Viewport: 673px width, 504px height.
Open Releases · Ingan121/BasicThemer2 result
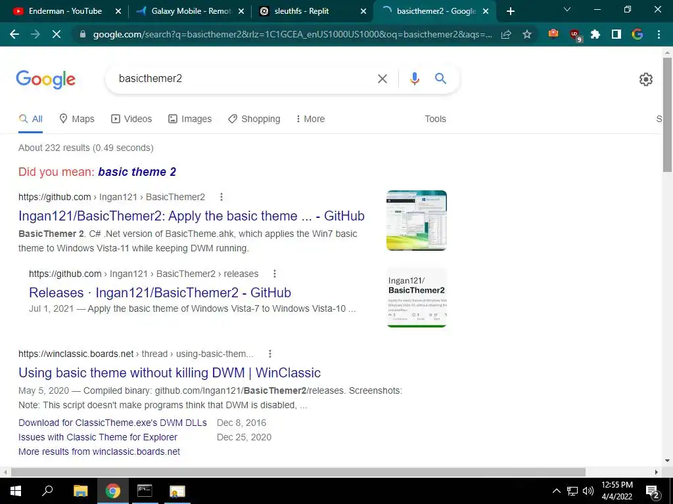(160, 293)
